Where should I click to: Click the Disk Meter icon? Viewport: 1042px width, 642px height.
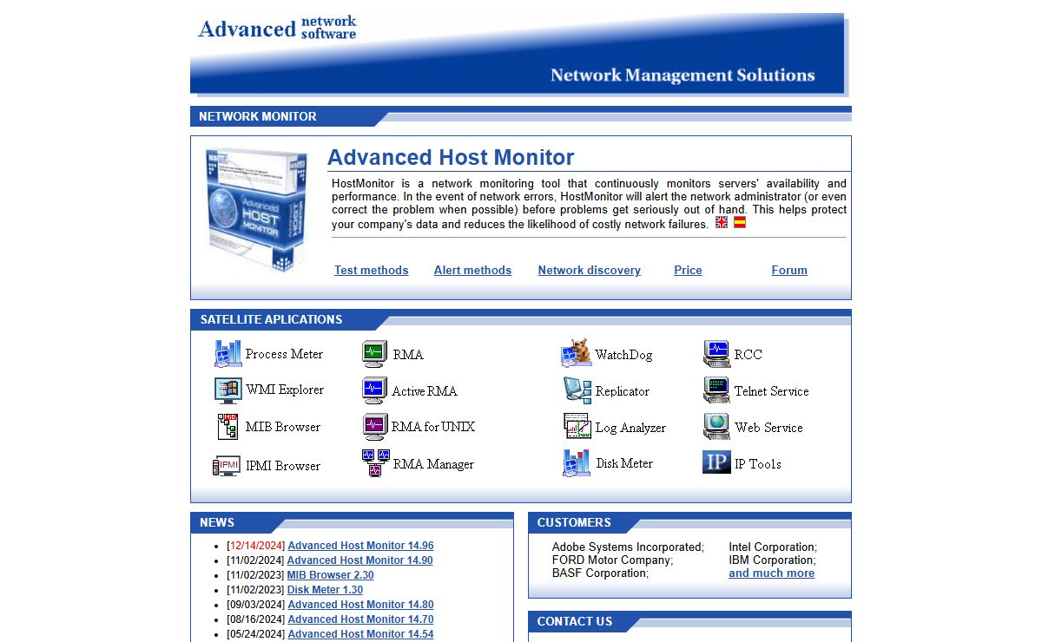pos(577,463)
